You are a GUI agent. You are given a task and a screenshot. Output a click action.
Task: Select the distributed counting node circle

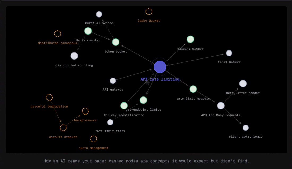tap(74, 56)
